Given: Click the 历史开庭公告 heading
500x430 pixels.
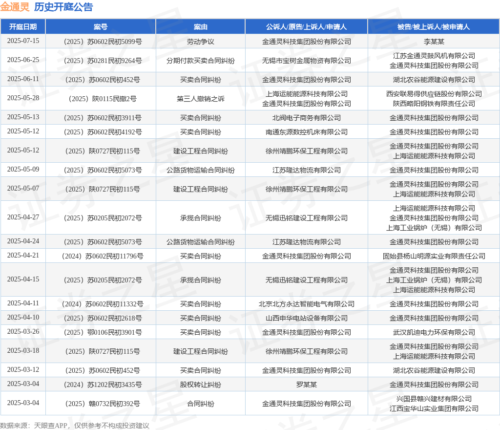Looking at the screenshot, I should [x=63, y=7].
